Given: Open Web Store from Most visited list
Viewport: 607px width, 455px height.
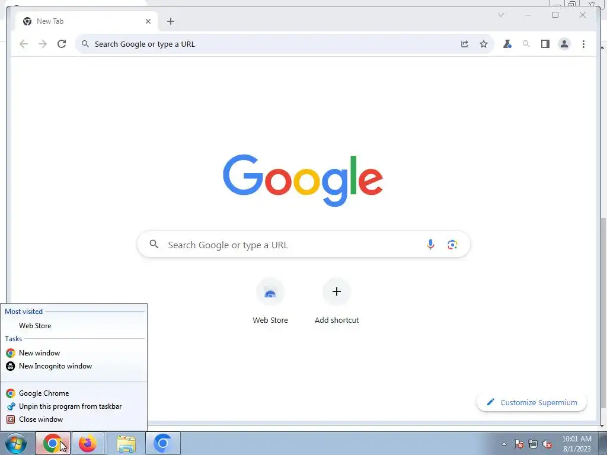Looking at the screenshot, I should tap(74, 326).
